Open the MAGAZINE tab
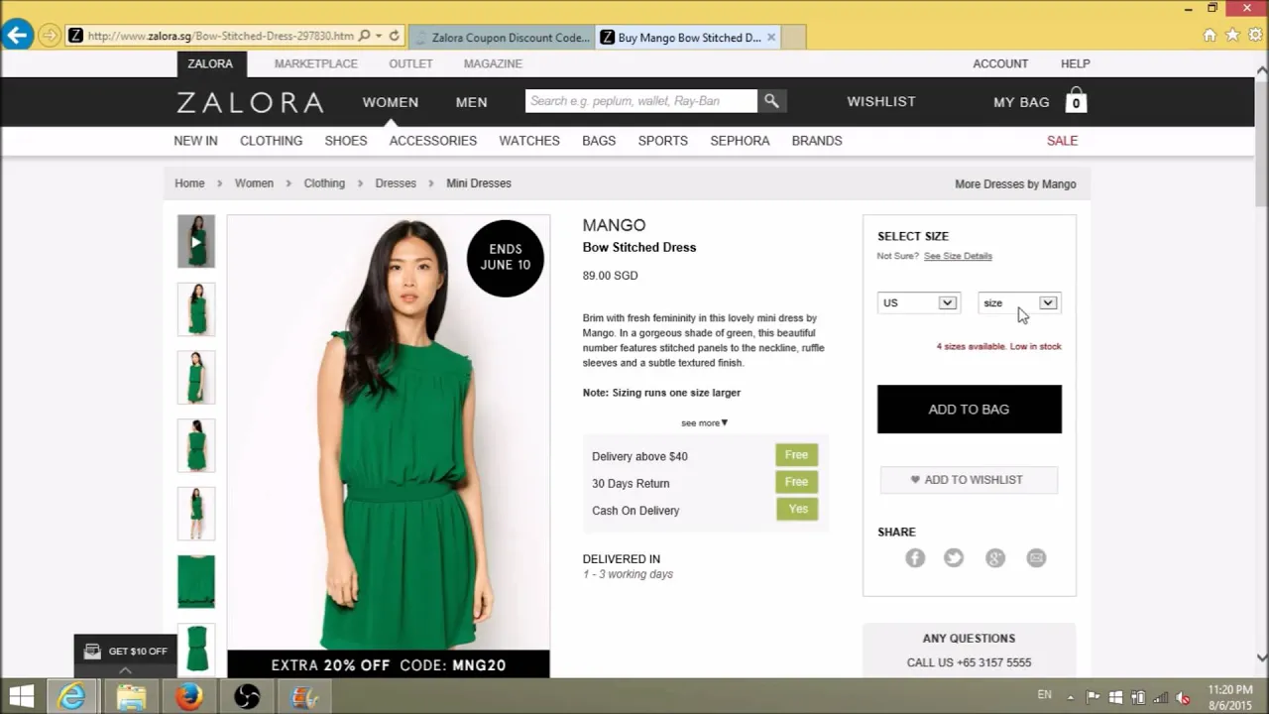This screenshot has width=1269, height=714. pyautogui.click(x=493, y=63)
